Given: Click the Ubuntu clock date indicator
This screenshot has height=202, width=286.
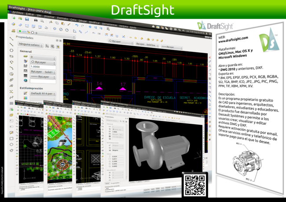Looking at the screenshot, I should point(195,32).
